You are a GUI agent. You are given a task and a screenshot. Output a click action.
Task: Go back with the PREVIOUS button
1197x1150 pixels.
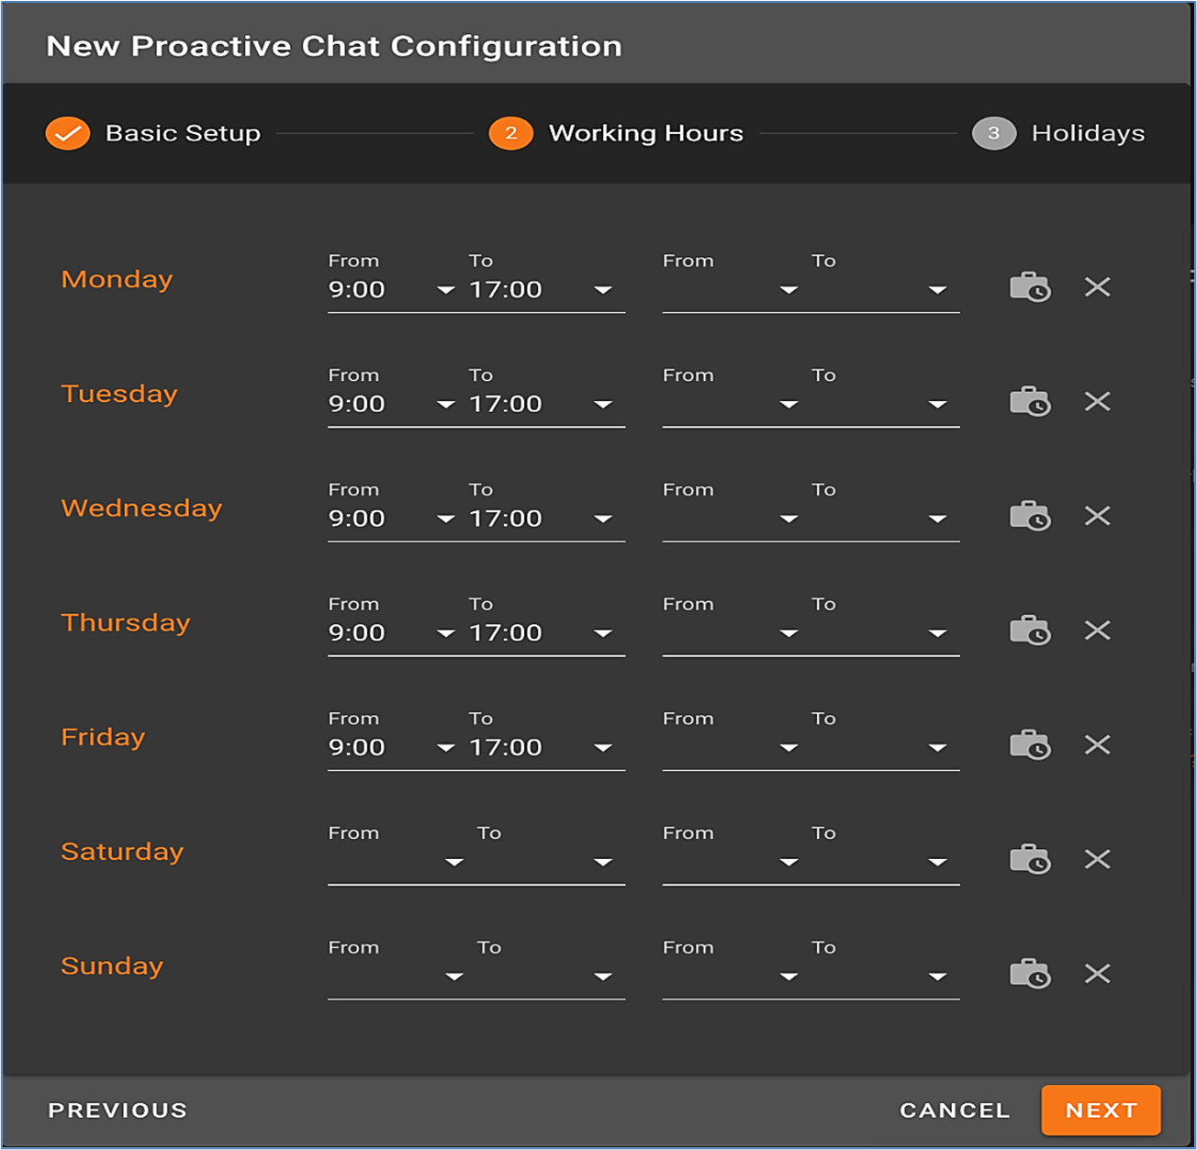click(117, 1111)
